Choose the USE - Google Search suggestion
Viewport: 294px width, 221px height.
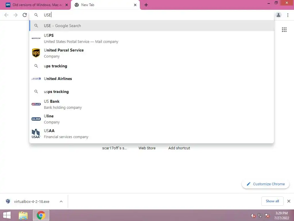tap(152, 26)
